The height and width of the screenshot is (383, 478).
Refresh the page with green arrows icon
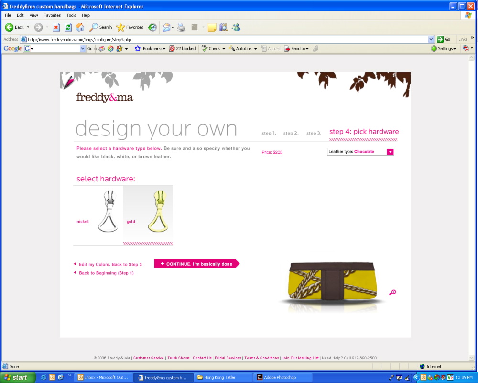pos(68,27)
